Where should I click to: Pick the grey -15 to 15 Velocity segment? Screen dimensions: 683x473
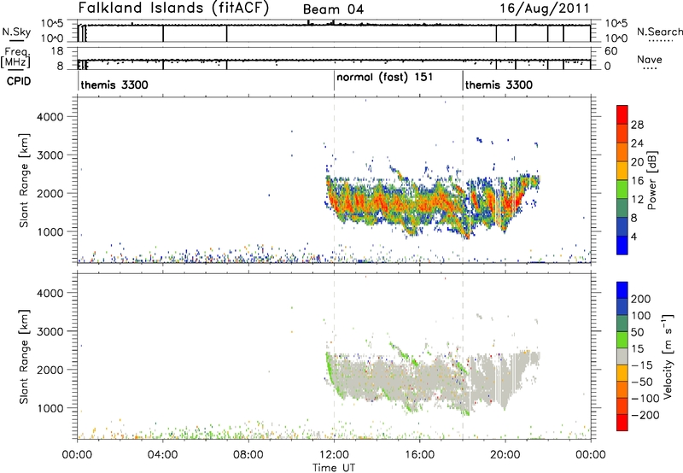[x=622, y=356]
